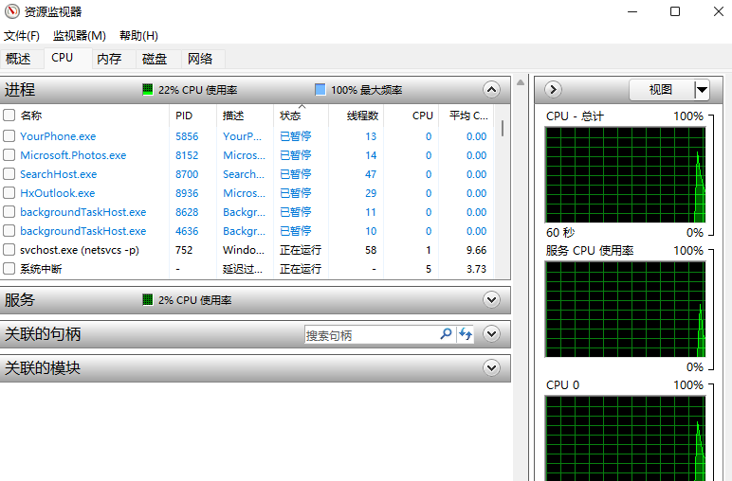
Task: Expand the 关联的模块 section
Action: pyautogui.click(x=491, y=367)
